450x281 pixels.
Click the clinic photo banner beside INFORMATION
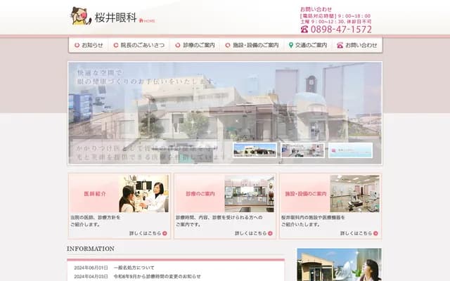coord(339,265)
